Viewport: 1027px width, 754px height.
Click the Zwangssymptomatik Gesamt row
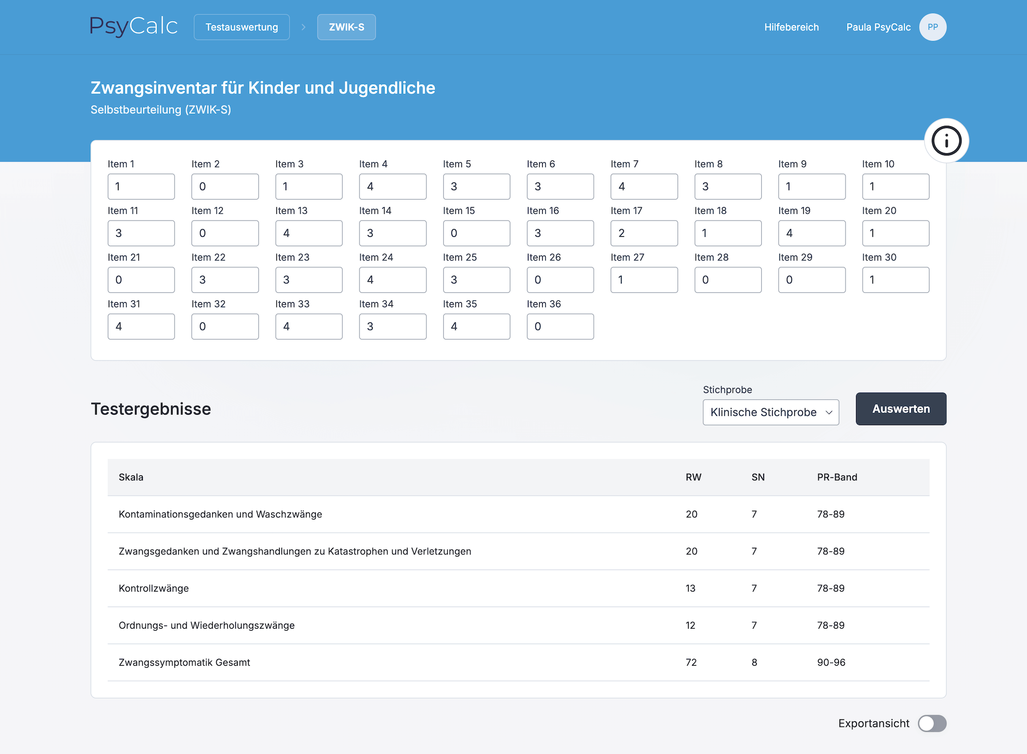[518, 662]
